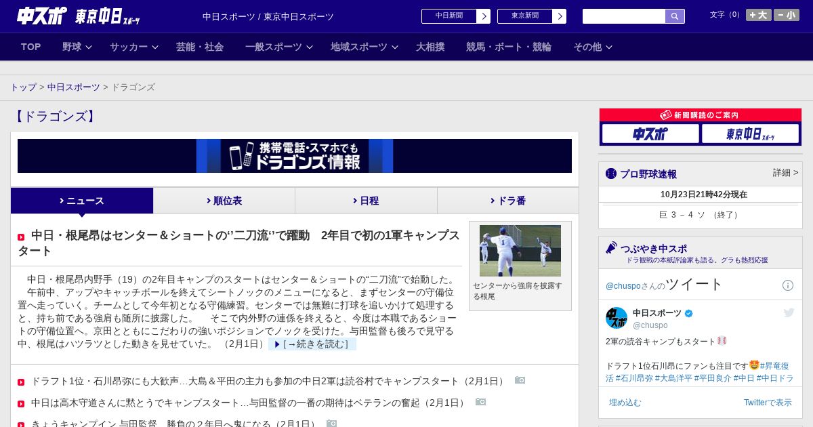Expand the その他 navigation menu

point(593,47)
